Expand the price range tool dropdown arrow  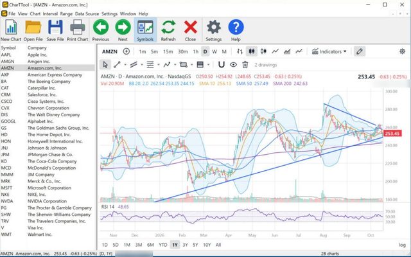pos(208,65)
